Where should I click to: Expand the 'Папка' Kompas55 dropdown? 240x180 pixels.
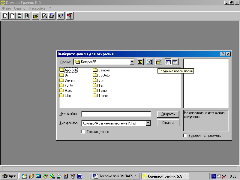click(x=132, y=62)
